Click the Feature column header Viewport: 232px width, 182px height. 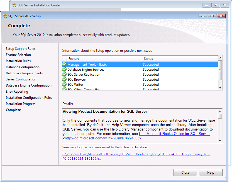pos(104,59)
